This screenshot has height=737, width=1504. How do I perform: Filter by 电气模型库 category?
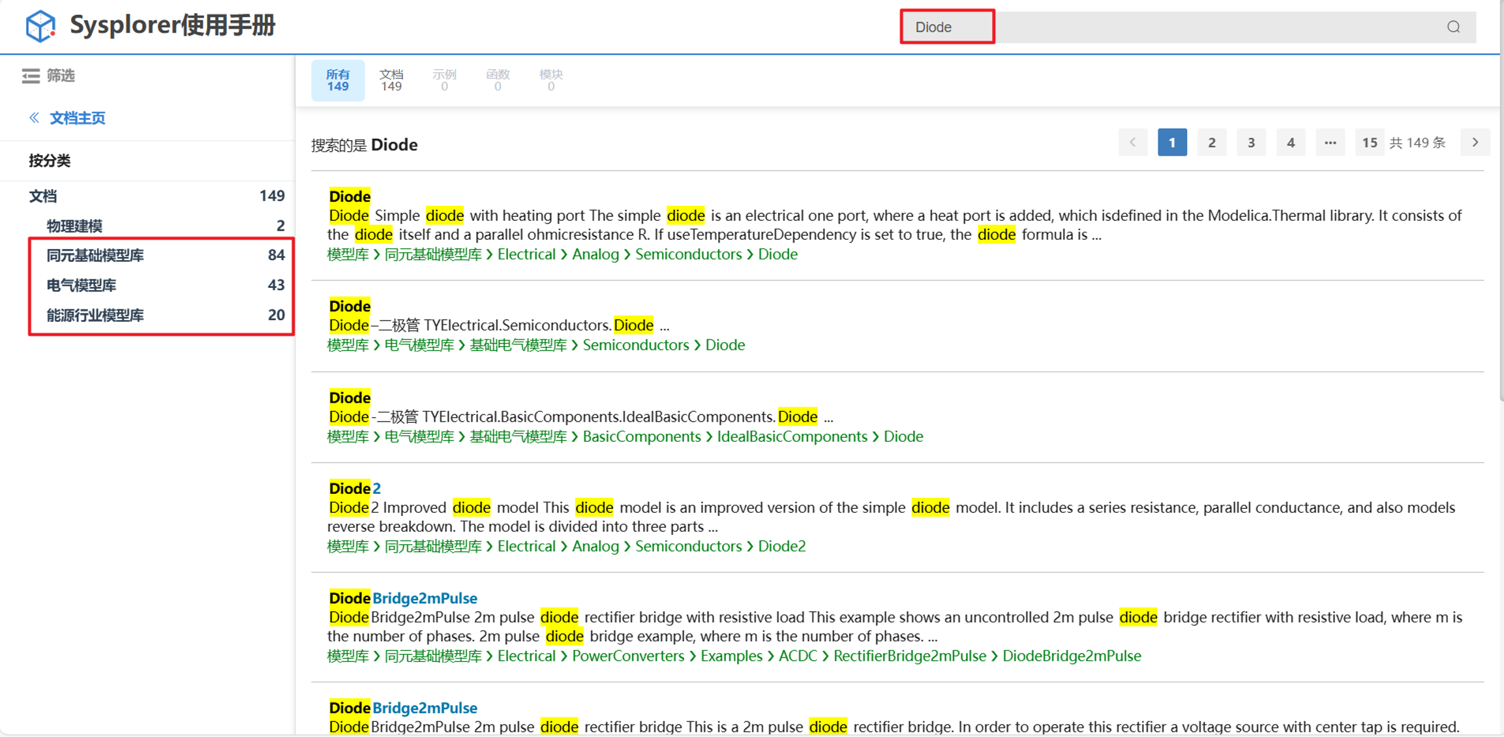pos(82,285)
